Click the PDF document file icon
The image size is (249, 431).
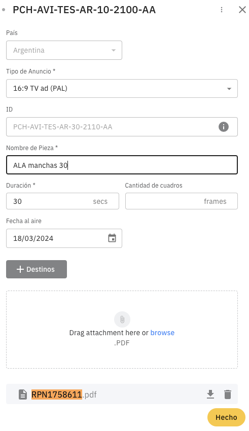click(23, 394)
